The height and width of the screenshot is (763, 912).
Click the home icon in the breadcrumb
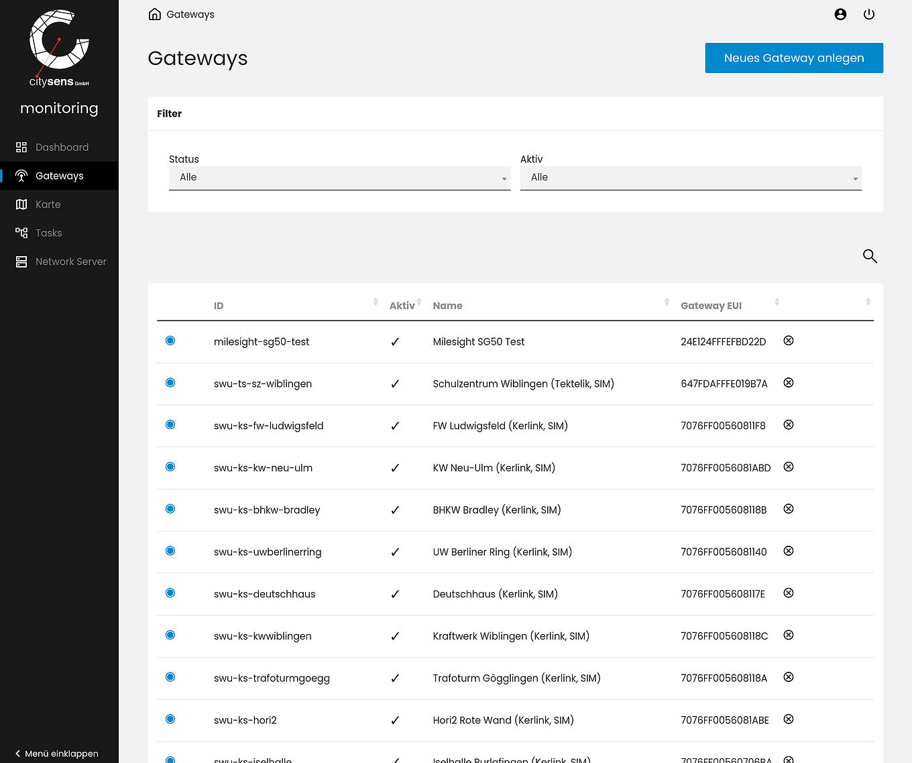154,13
